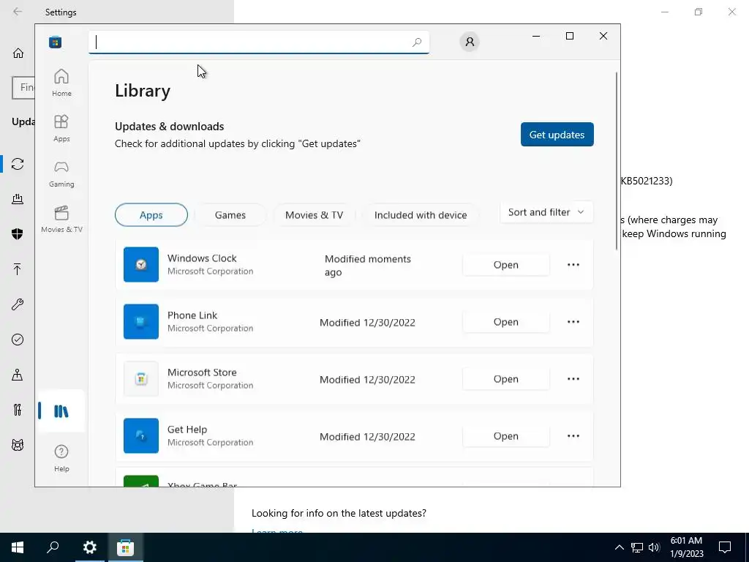Select Backup arrow icon in Settings sidebar

coord(18,269)
